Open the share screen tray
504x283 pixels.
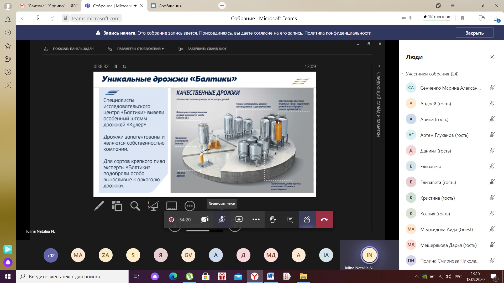point(239,220)
